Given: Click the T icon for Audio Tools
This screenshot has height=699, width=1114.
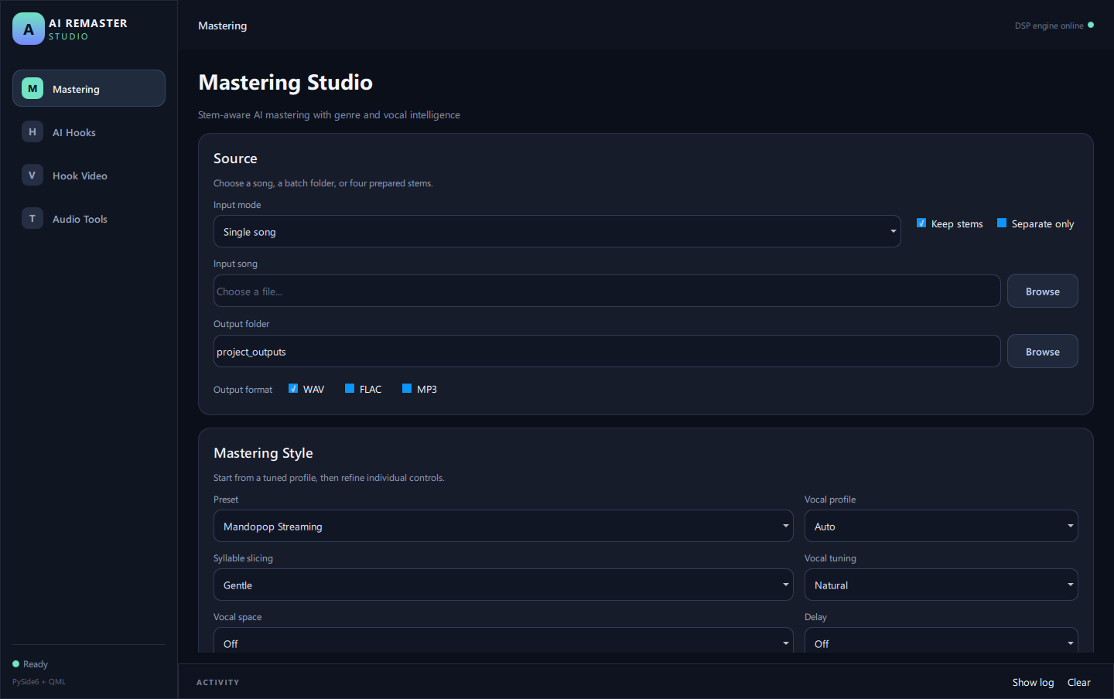Looking at the screenshot, I should pyautogui.click(x=32, y=218).
